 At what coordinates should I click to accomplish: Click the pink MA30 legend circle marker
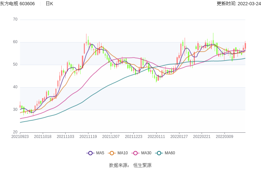[135, 153]
